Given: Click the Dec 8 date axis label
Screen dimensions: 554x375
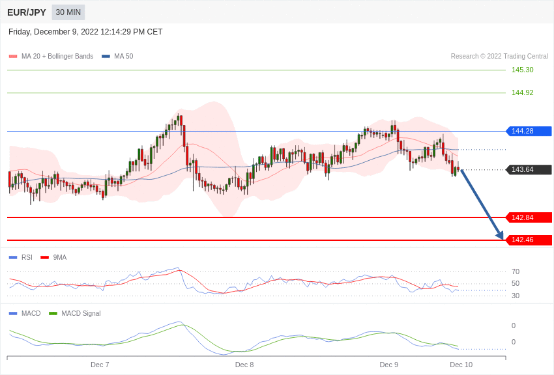Looking at the screenshot, I should tap(244, 365).
